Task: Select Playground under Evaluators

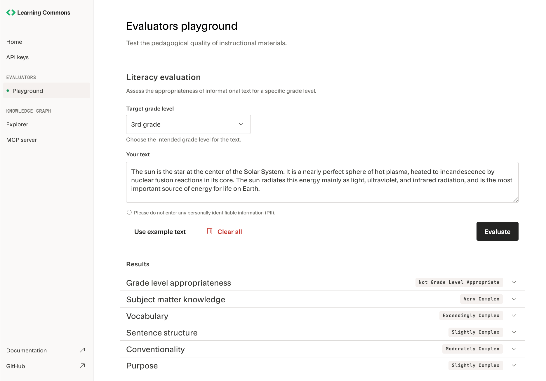Action: pyautogui.click(x=47, y=91)
